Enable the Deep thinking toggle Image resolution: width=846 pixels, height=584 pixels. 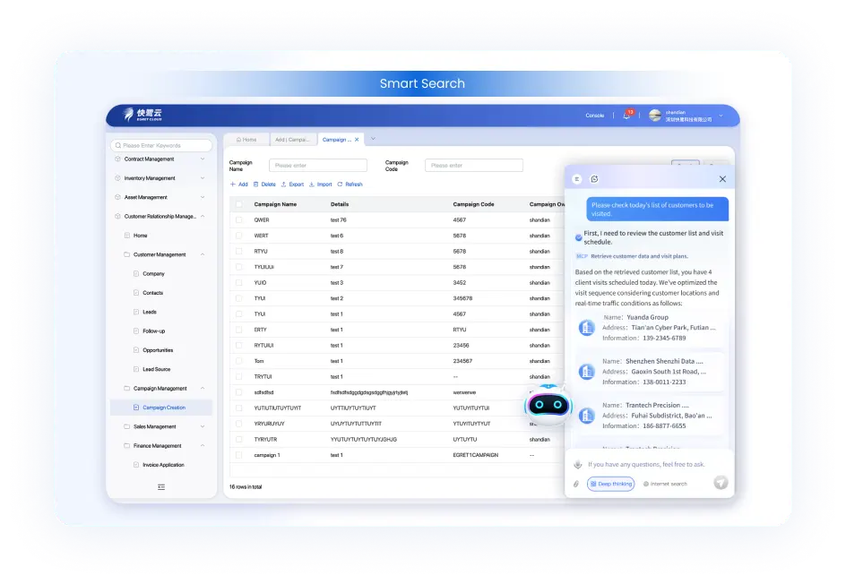pyautogui.click(x=610, y=484)
